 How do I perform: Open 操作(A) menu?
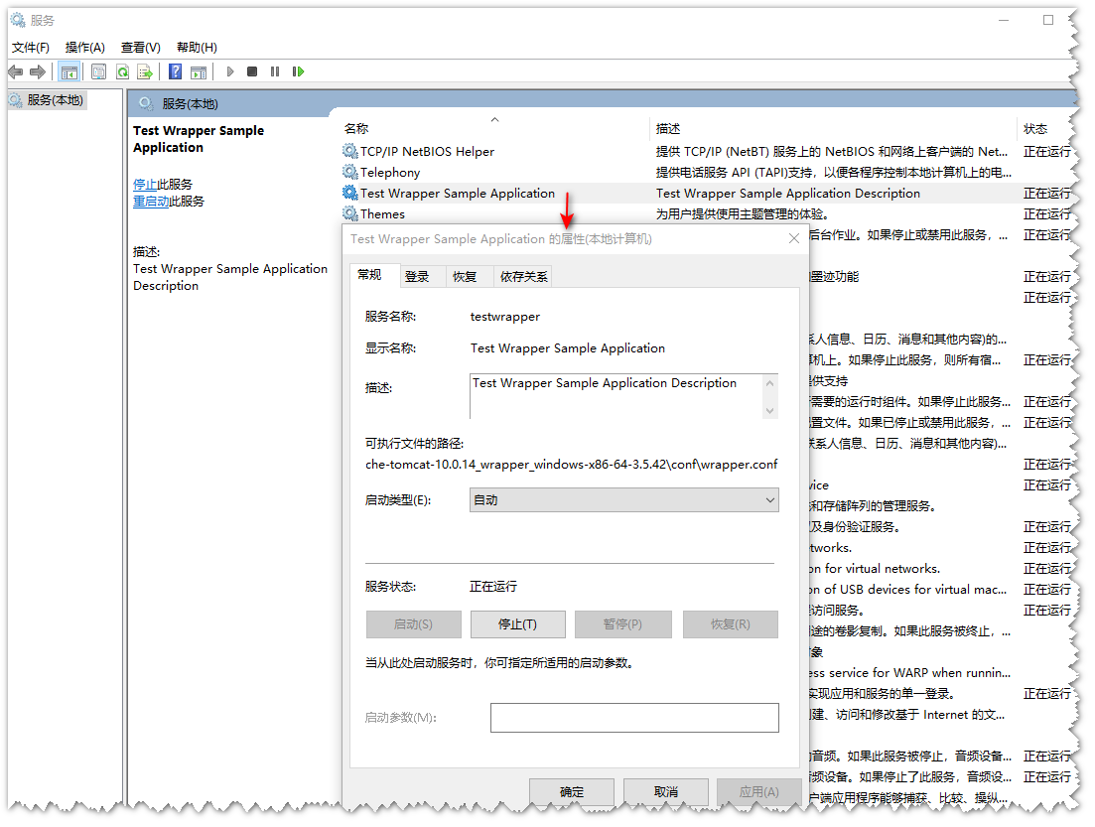pos(84,47)
